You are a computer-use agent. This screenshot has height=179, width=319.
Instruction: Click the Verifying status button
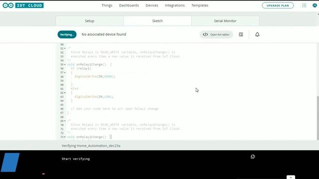[x=67, y=34]
